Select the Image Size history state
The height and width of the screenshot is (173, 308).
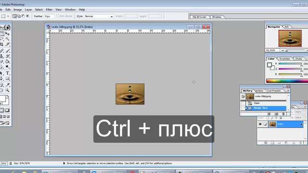(x=266, y=108)
